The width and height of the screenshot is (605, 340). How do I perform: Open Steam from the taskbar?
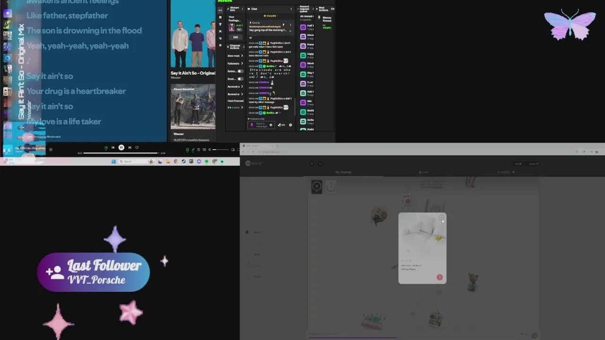coord(183,161)
